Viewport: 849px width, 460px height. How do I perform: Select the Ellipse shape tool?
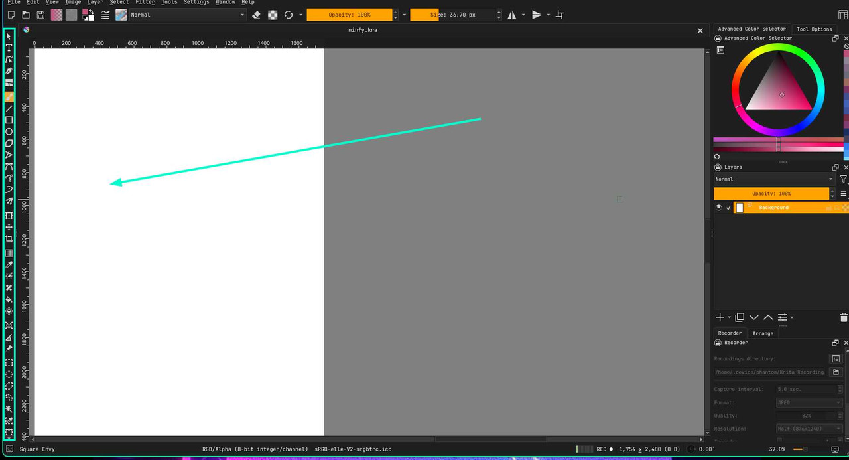[9, 132]
